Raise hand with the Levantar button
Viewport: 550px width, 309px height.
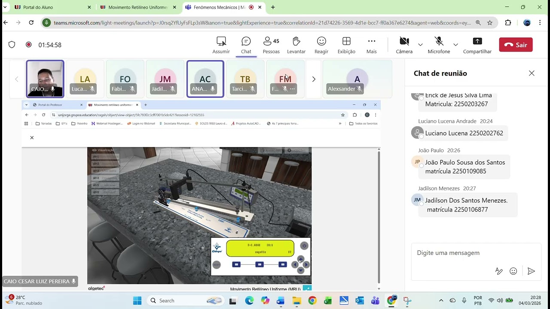296,45
